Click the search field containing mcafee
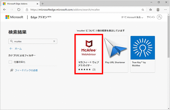The height and width of the screenshot is (110, 170). pos(33,41)
